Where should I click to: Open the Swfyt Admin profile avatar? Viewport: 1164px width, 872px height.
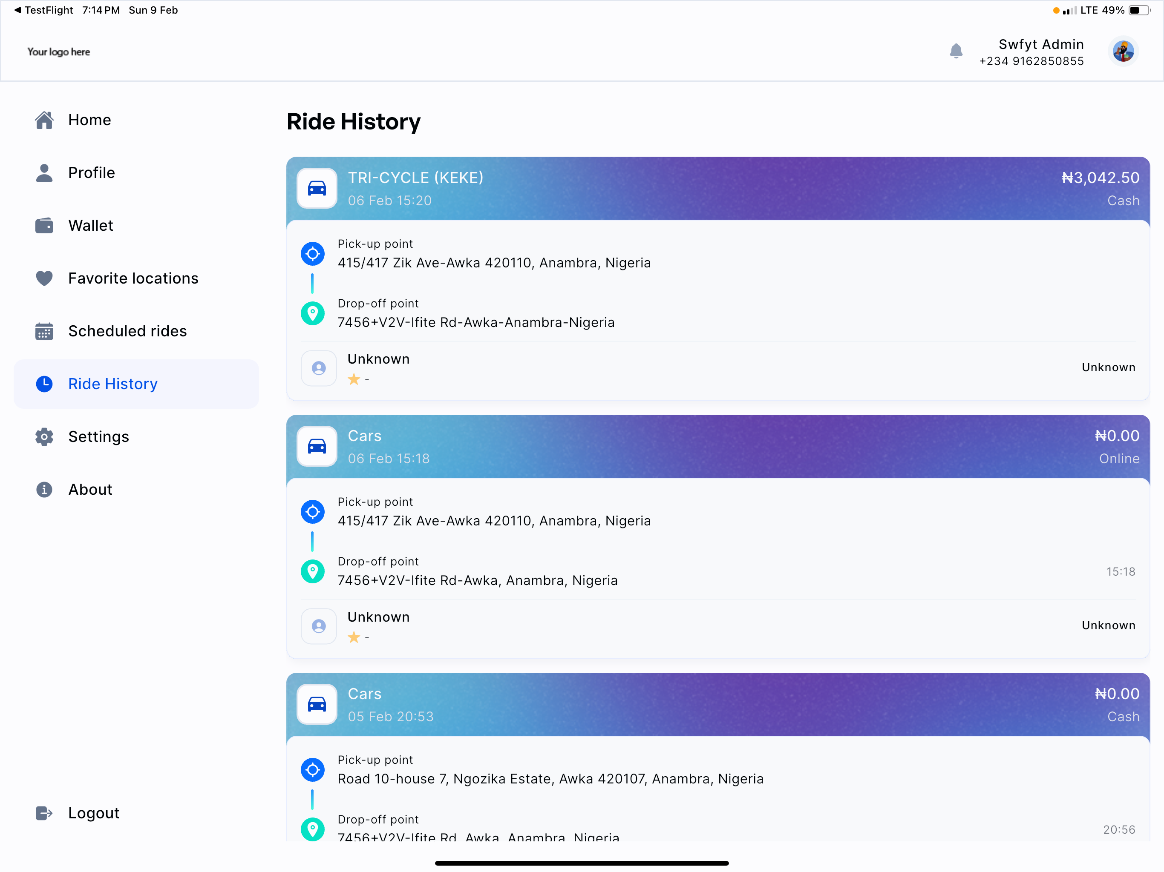tap(1123, 52)
